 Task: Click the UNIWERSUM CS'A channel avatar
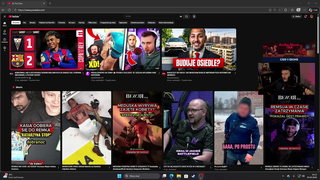pyautogui.click(x=87, y=74)
